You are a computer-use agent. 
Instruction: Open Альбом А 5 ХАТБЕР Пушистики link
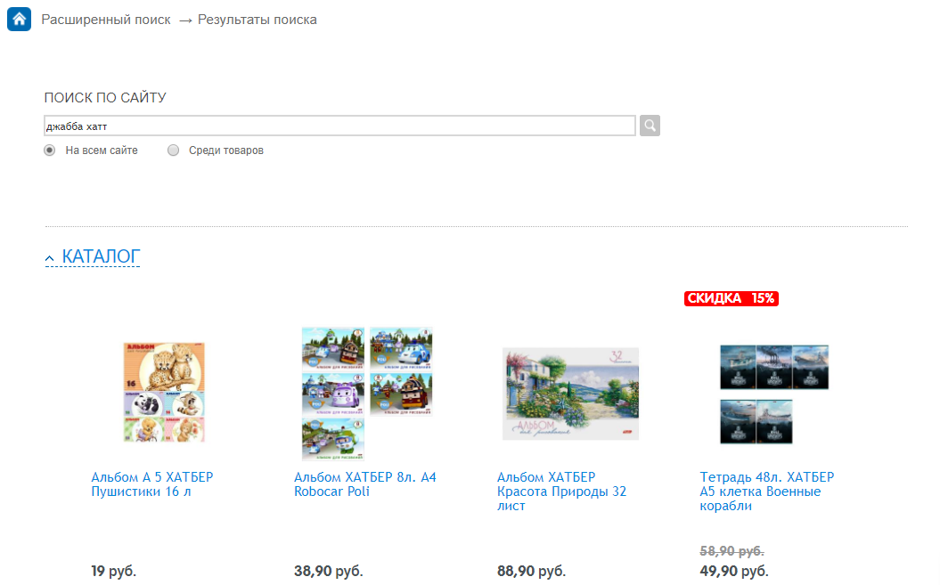[152, 484]
